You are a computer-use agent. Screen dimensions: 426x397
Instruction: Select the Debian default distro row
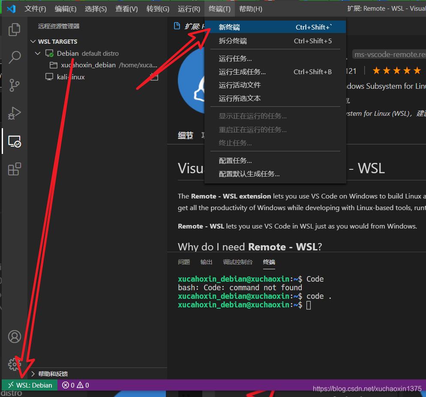[x=97, y=53]
